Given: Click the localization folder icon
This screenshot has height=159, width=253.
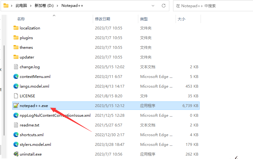Looking at the screenshot, I should (x=16, y=28).
